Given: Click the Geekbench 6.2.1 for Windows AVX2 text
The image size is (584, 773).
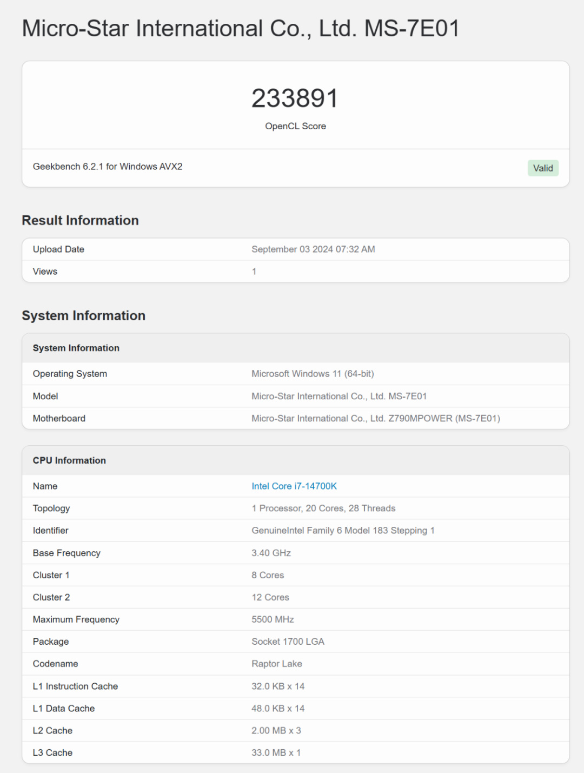Looking at the screenshot, I should coord(108,167).
